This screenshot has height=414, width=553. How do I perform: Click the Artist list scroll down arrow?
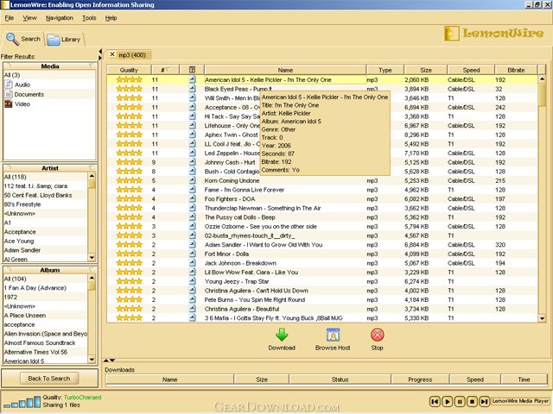coord(92,258)
